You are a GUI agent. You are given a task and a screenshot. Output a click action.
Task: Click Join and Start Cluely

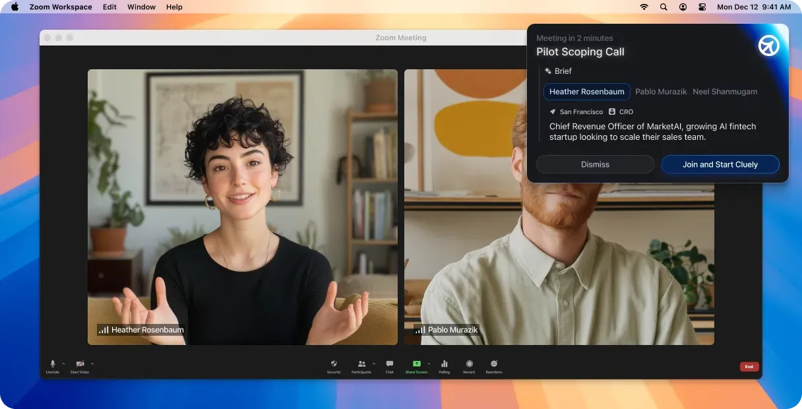[720, 164]
